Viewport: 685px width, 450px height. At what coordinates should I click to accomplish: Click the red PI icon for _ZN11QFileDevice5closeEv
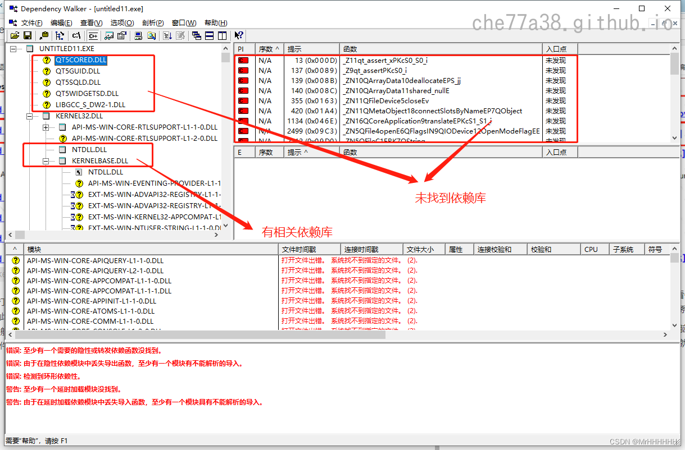(243, 101)
